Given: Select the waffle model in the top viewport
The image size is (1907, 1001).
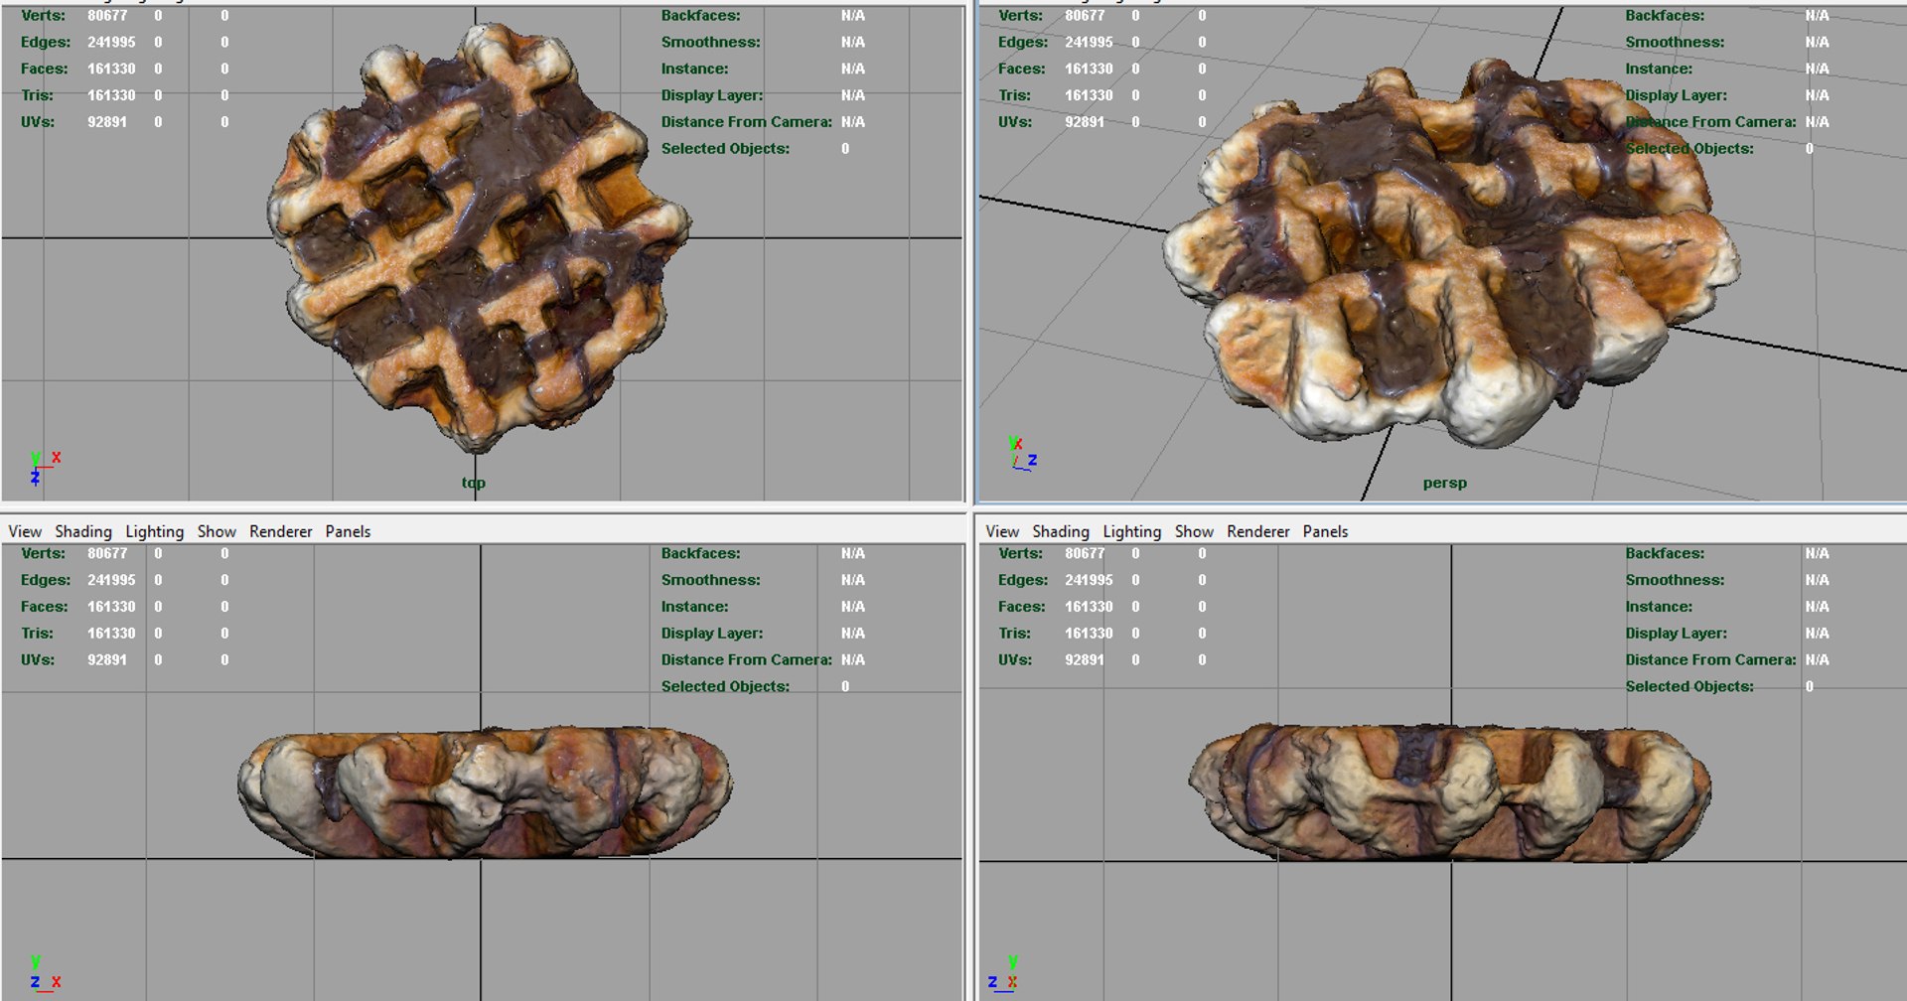Looking at the screenshot, I should click(479, 238).
